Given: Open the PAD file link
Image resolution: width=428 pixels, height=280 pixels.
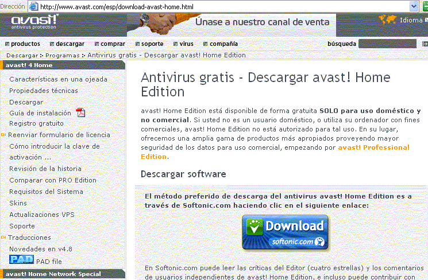Looking at the screenshot, I should tap(49, 262).
